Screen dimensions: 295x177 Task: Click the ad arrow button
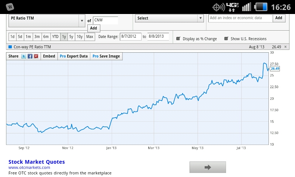click(208, 167)
